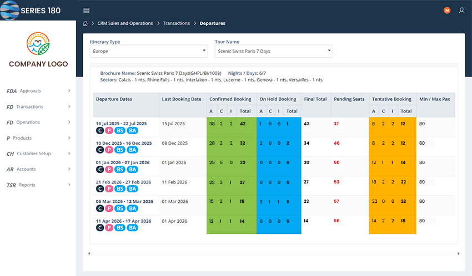Image resolution: width=472 pixels, height=276 pixels.
Task: Click the BA badge for 21 Feb 2026 departure
Action: point(132,189)
